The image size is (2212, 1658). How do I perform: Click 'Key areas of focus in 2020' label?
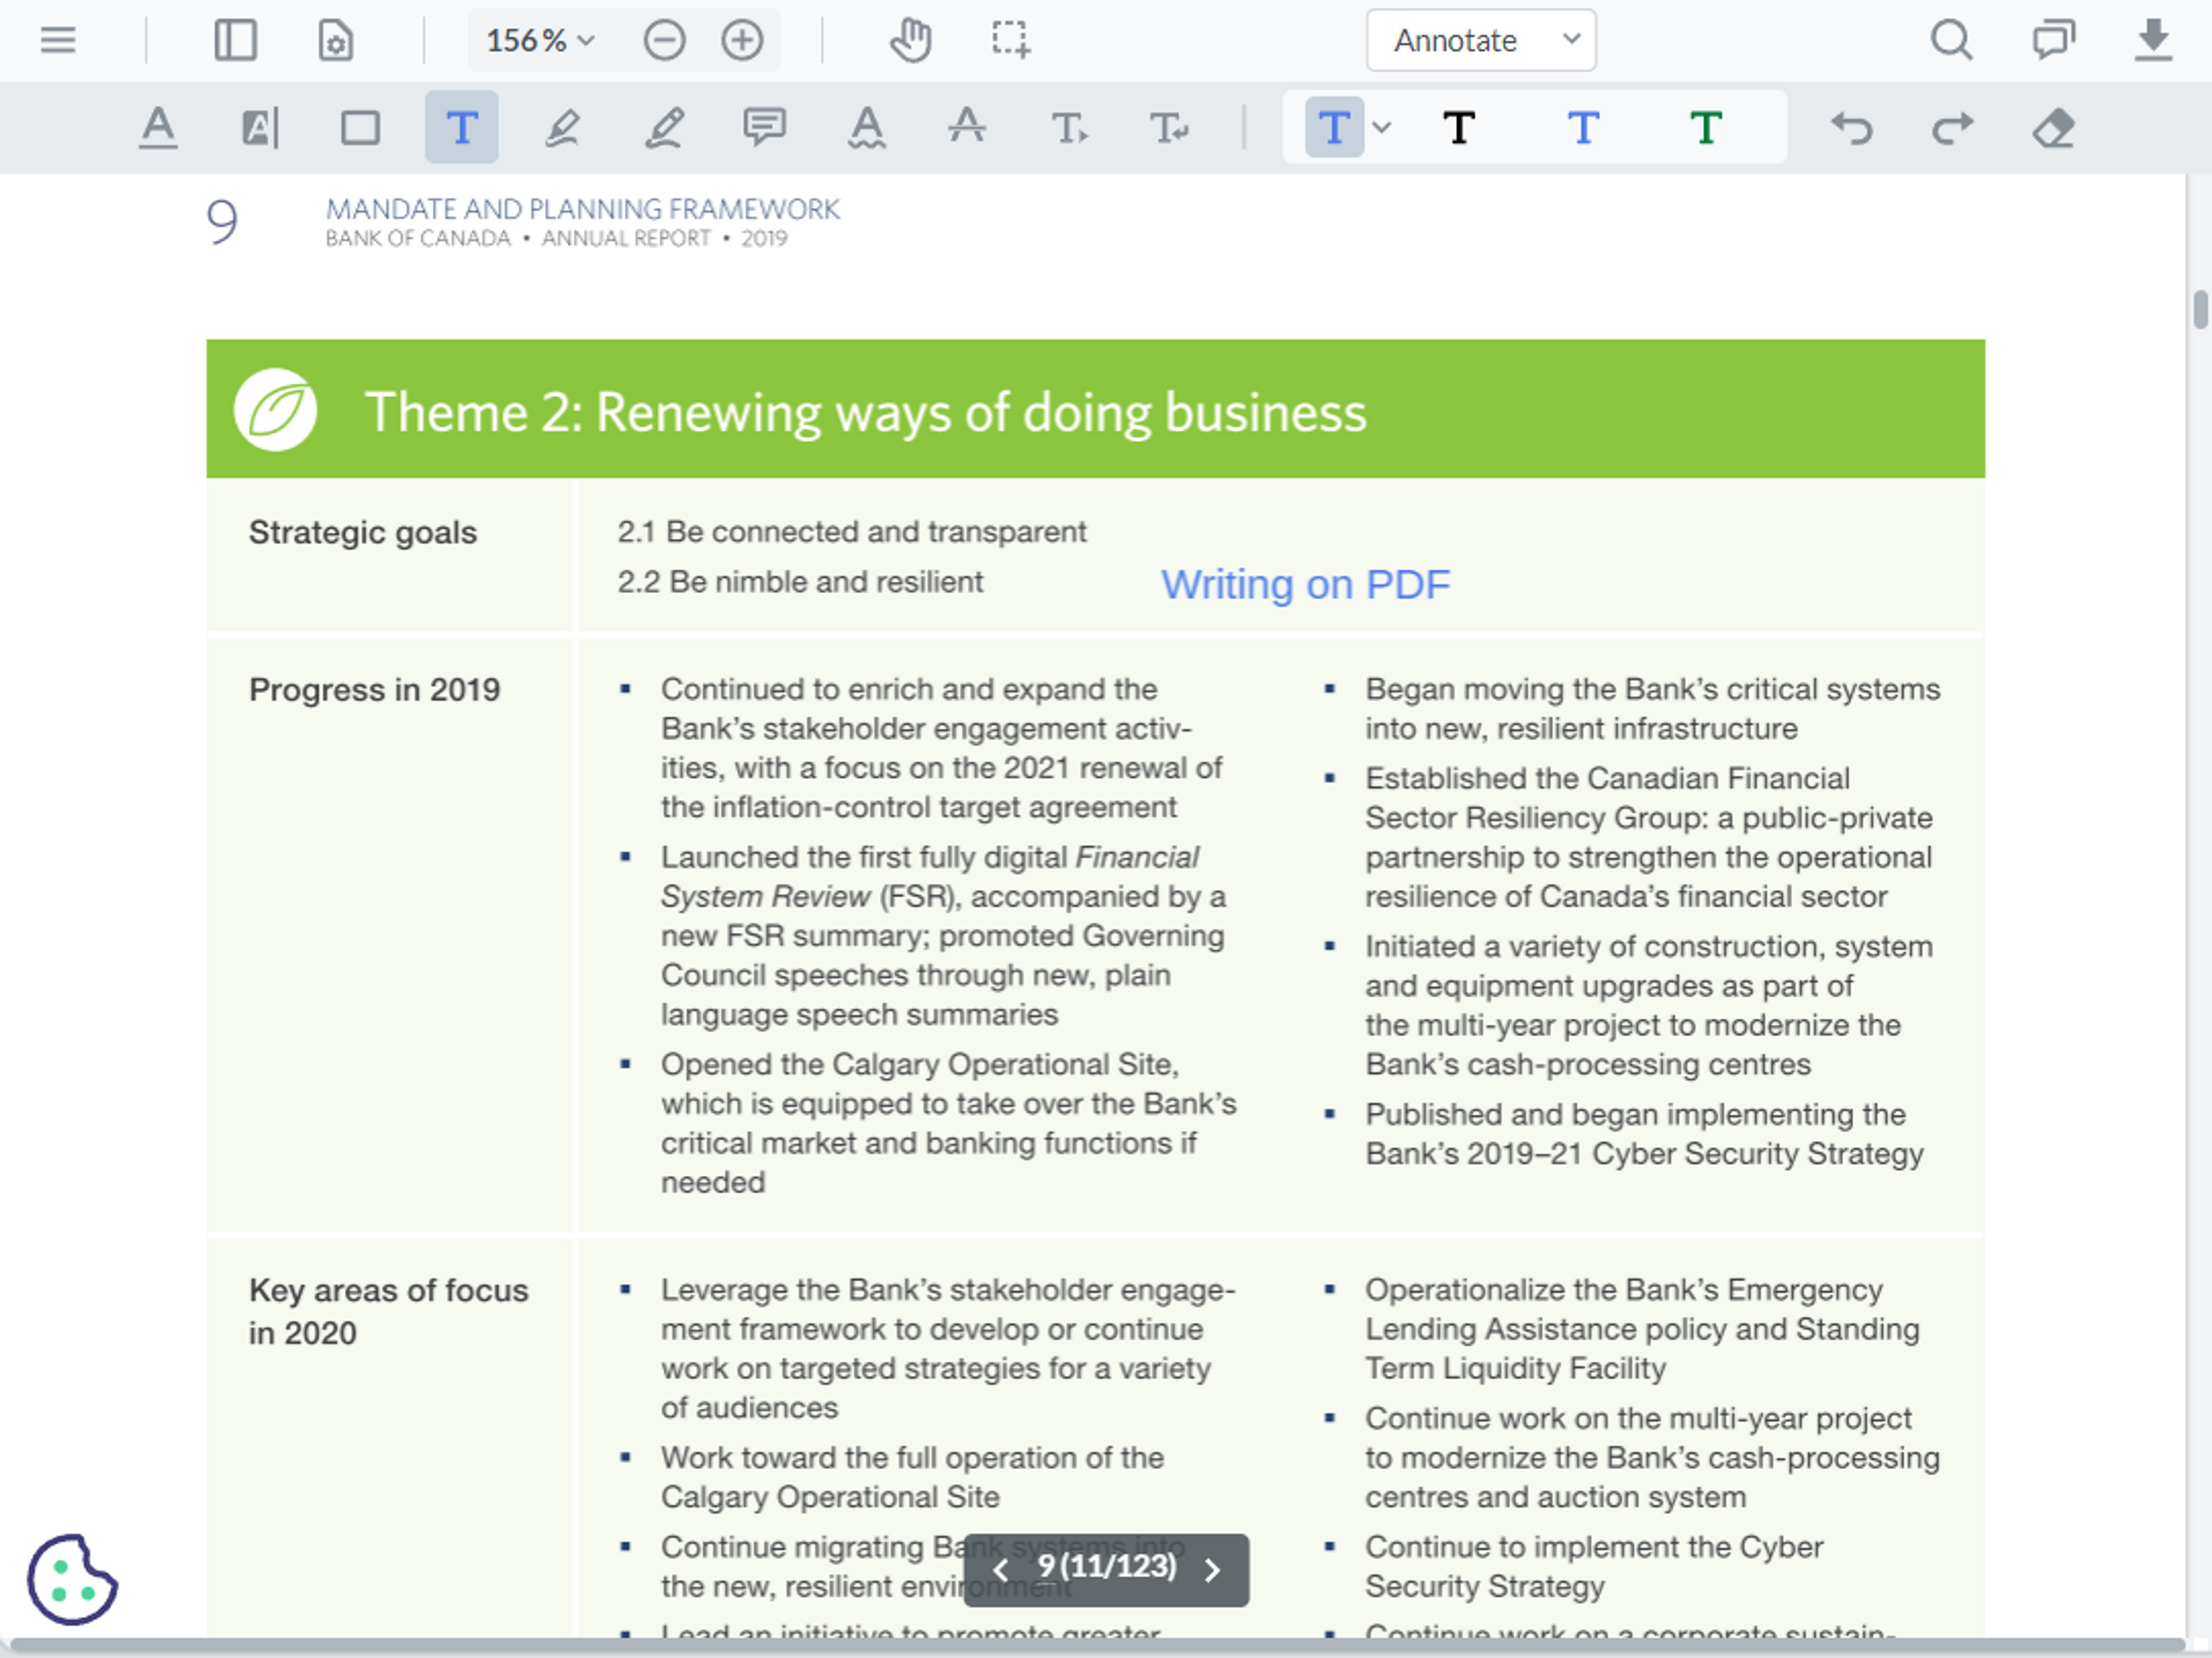pos(388,1311)
